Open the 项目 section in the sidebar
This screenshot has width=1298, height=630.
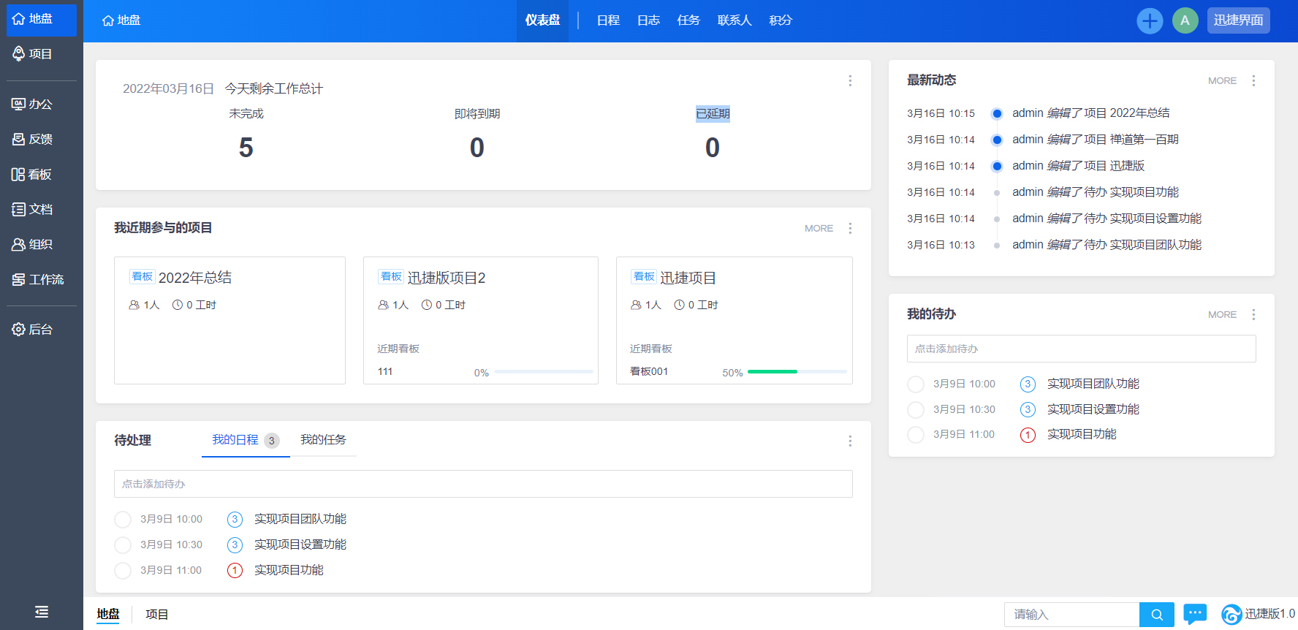pyautogui.click(x=33, y=54)
